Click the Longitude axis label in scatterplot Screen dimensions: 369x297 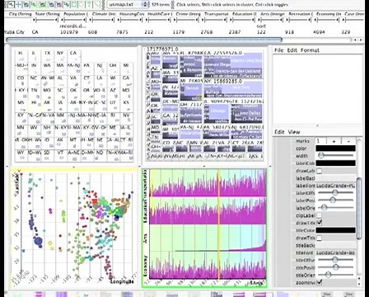coord(123,282)
